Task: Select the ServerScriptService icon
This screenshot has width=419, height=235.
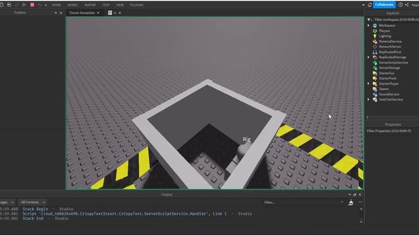Action: tap(375, 63)
